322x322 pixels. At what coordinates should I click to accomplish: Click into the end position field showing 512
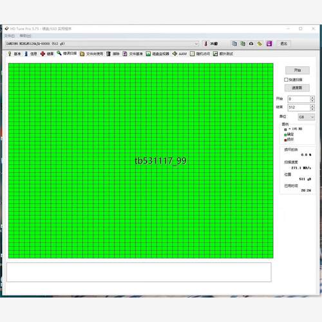[299, 108]
